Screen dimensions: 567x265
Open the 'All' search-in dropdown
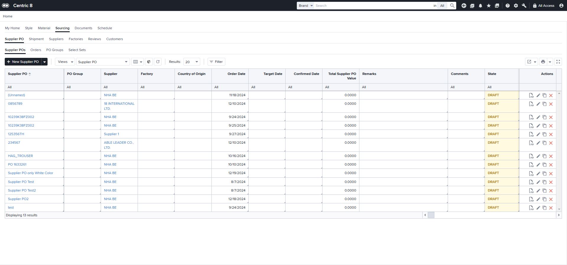click(x=442, y=6)
